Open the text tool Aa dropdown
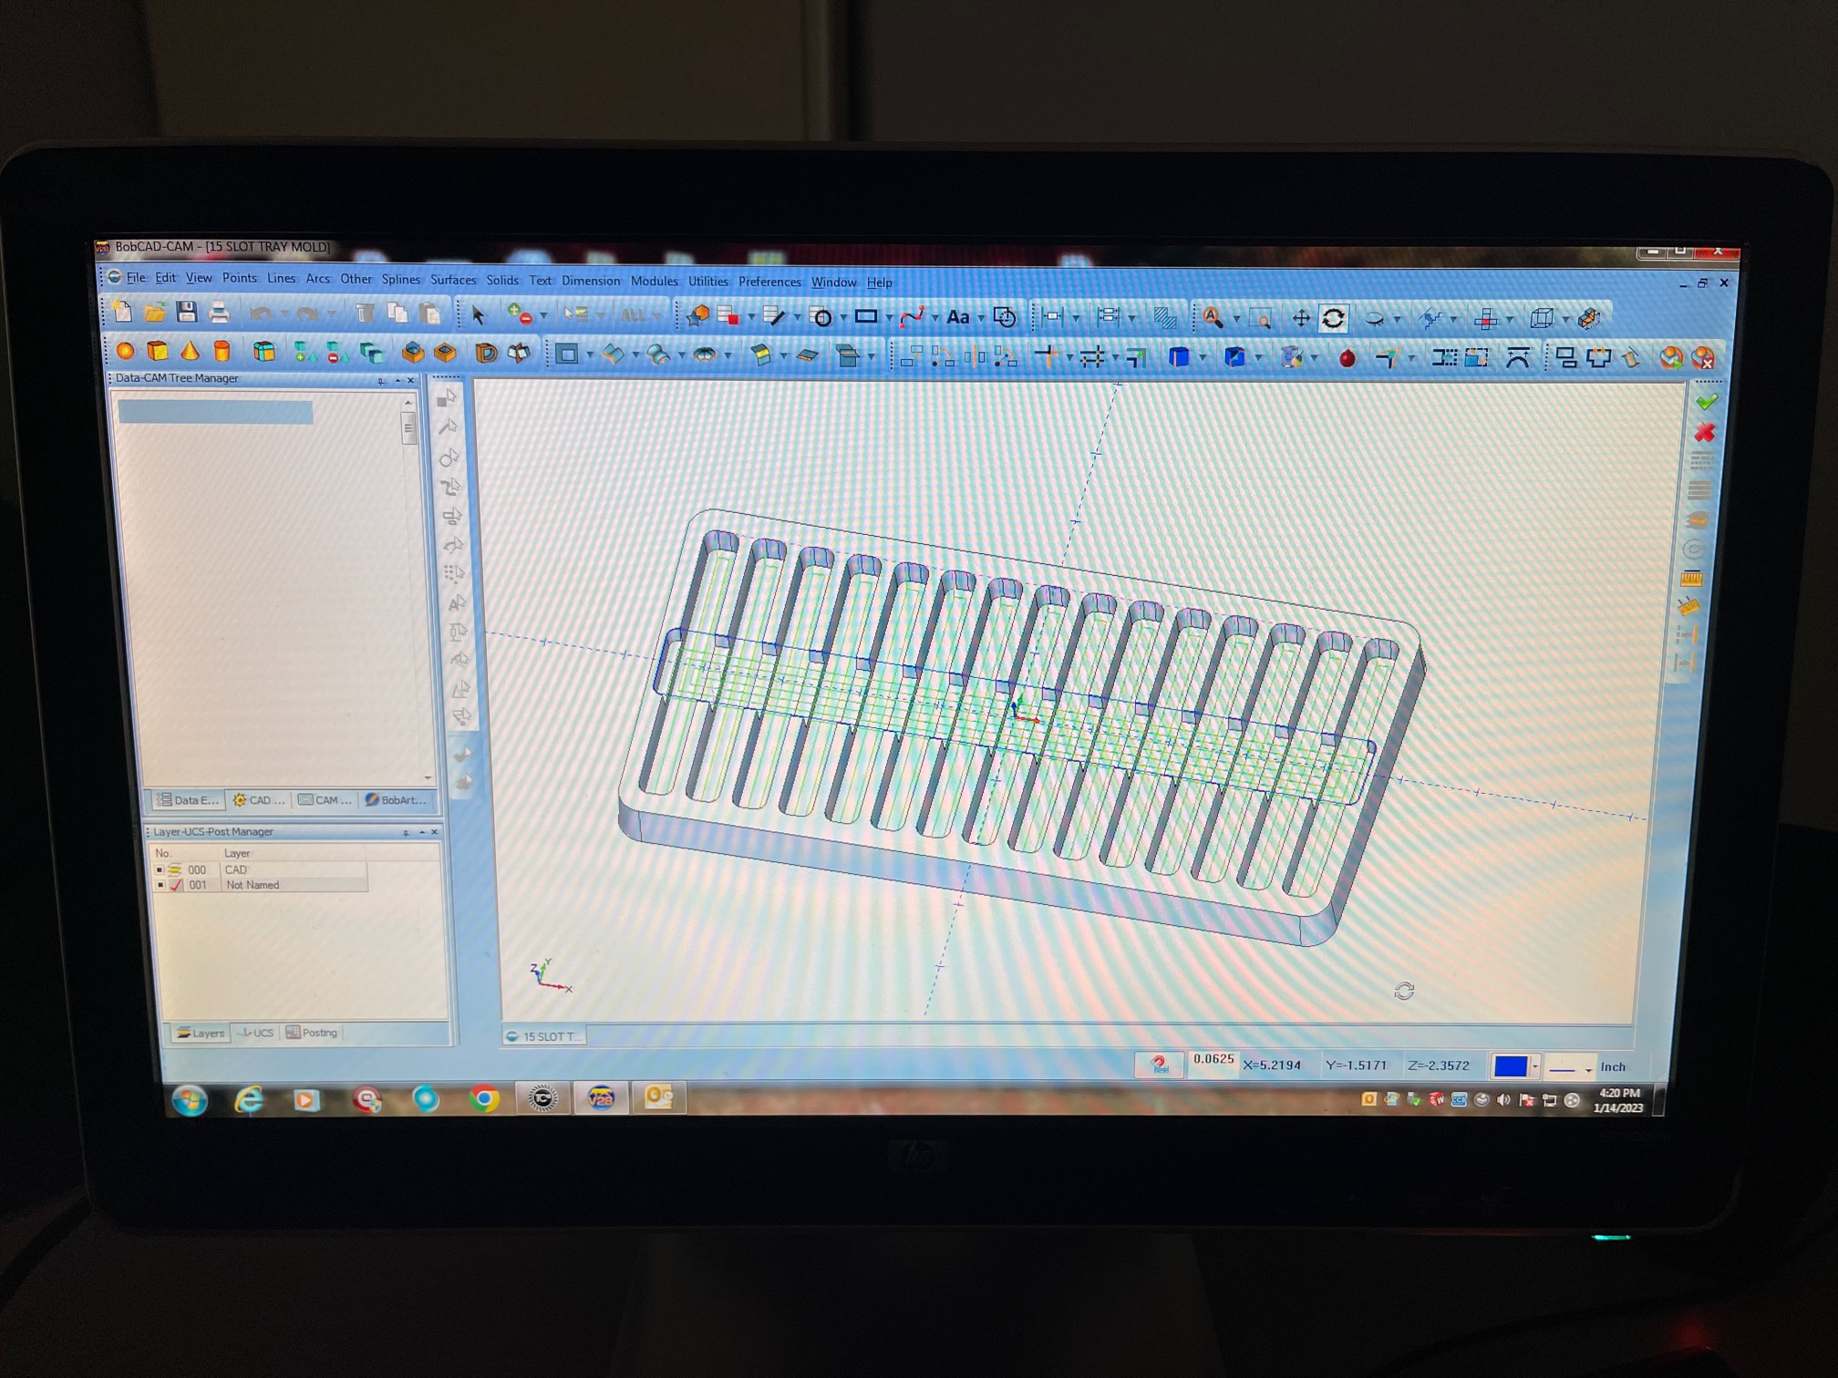 tap(981, 317)
